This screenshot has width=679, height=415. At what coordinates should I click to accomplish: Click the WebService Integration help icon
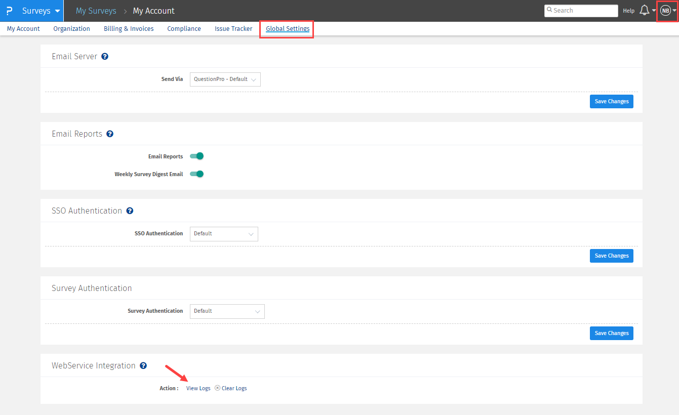point(143,366)
